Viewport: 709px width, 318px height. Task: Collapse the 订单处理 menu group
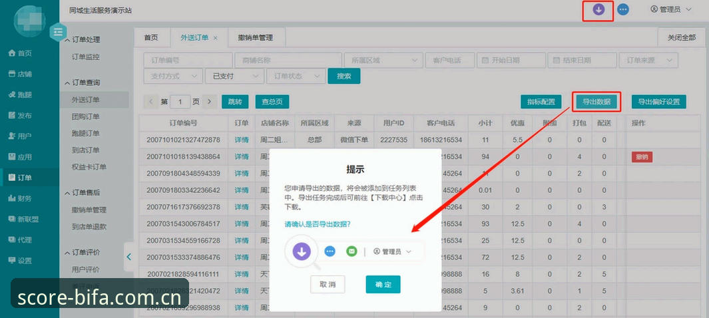tap(83, 40)
